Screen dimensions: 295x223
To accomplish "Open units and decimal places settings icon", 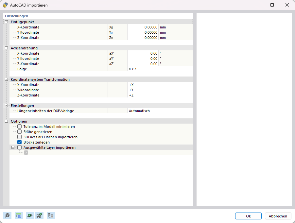I will pyautogui.click(x=19, y=216).
